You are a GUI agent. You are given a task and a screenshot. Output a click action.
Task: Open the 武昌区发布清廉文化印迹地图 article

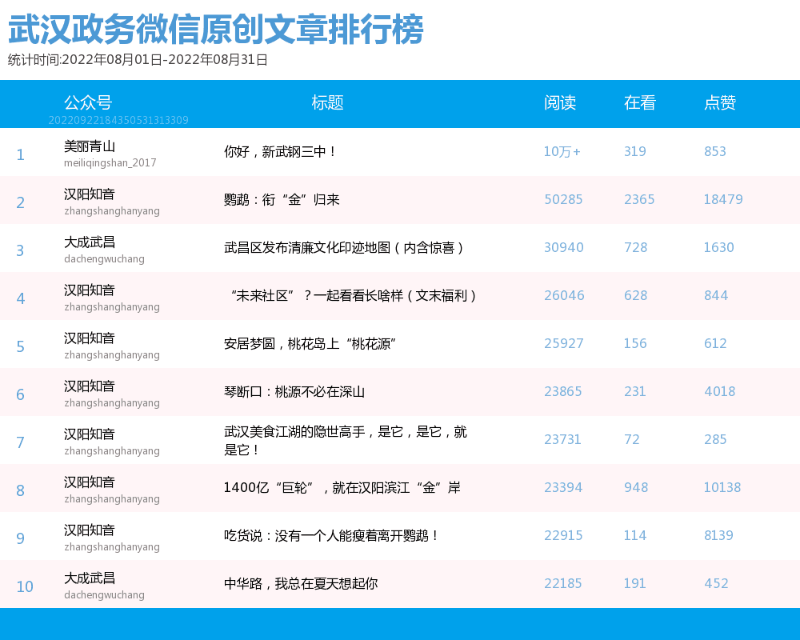click(x=344, y=247)
